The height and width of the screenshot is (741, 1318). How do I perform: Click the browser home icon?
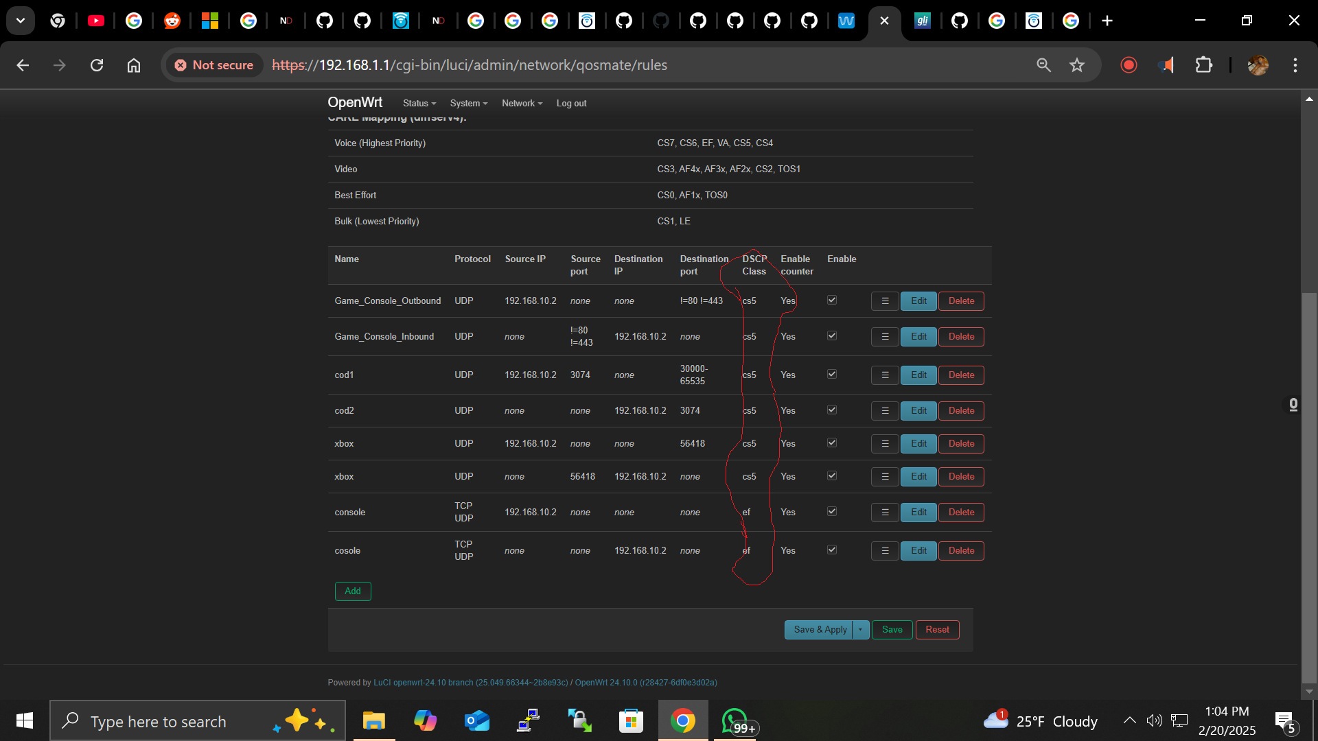[133, 65]
